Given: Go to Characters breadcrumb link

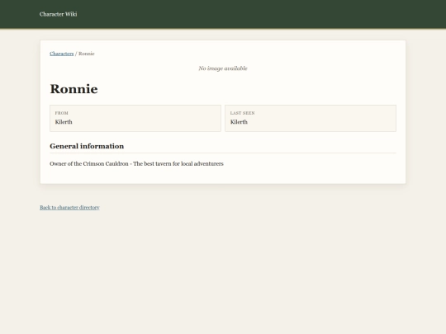Looking at the screenshot, I should pos(61,54).
